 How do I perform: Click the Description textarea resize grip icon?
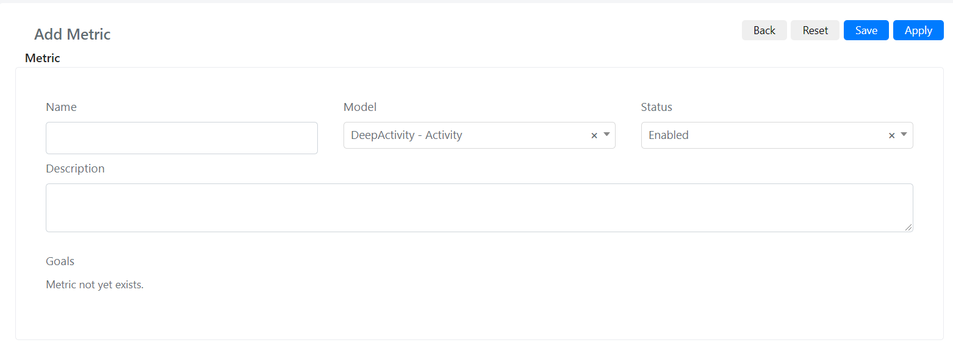coord(908,227)
